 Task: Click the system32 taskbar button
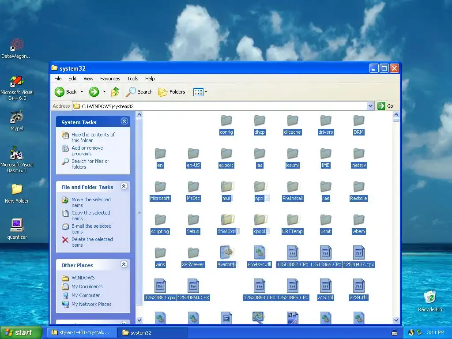[152, 333]
